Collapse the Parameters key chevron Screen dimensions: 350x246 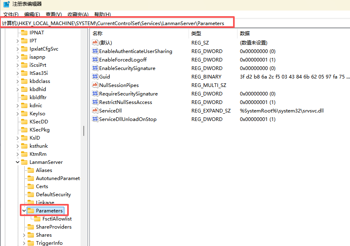pos(24,211)
